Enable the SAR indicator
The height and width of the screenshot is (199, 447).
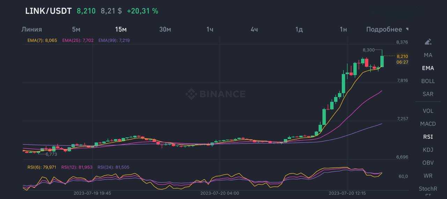click(x=428, y=94)
